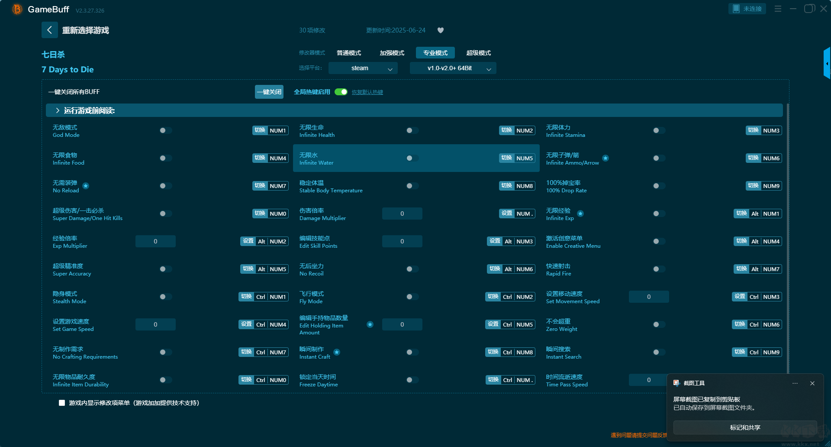831x447 pixels.
Task: Open the v1.0-v2.0+ 64Bit version dropdown
Action: tap(453, 68)
